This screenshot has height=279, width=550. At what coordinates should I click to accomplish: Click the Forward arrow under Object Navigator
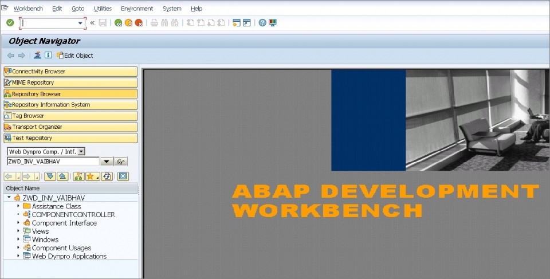pos(22,56)
